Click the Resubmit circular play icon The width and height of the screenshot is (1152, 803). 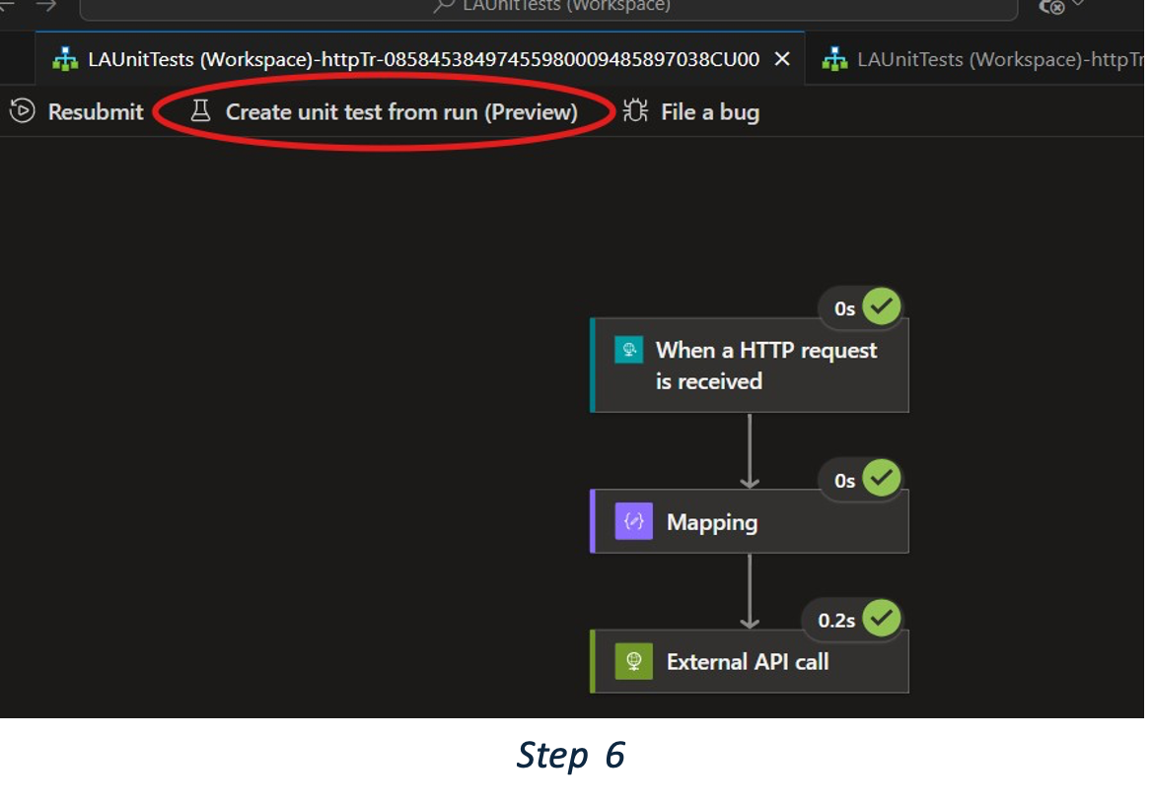tap(22, 111)
